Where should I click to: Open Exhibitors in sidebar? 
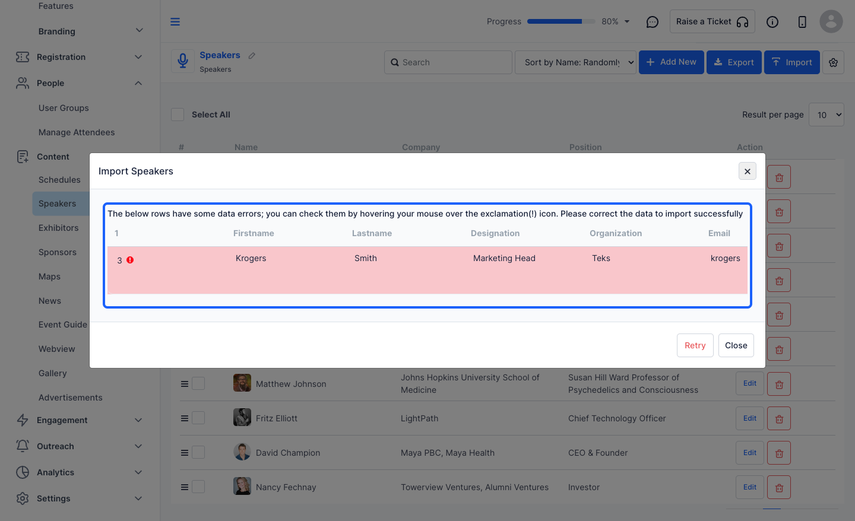point(58,228)
